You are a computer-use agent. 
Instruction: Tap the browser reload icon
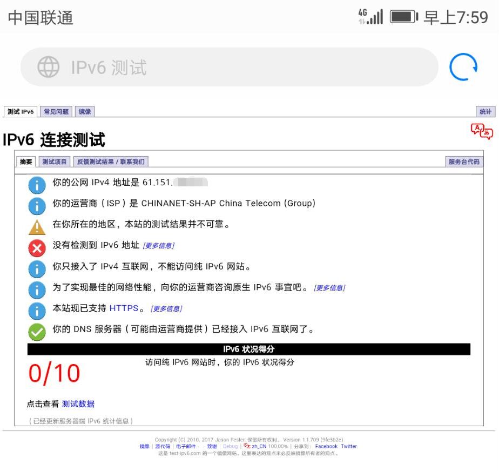(463, 67)
